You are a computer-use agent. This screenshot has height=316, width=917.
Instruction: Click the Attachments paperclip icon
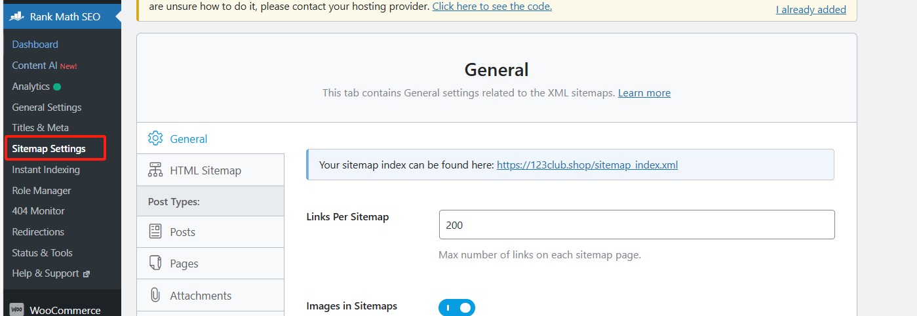155,296
